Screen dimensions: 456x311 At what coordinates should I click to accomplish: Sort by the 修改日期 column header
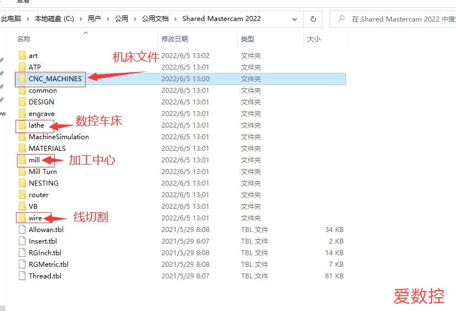(175, 39)
